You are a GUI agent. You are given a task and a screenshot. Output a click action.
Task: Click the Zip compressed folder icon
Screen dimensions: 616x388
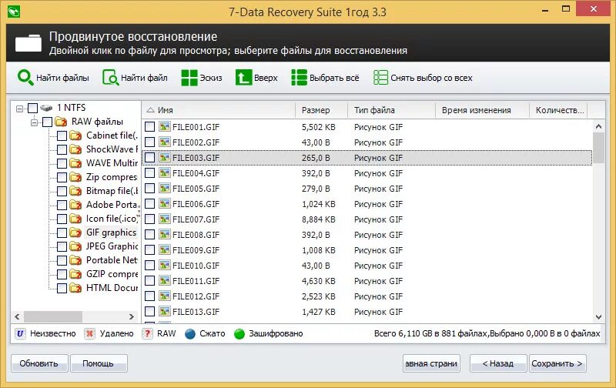click(x=75, y=177)
